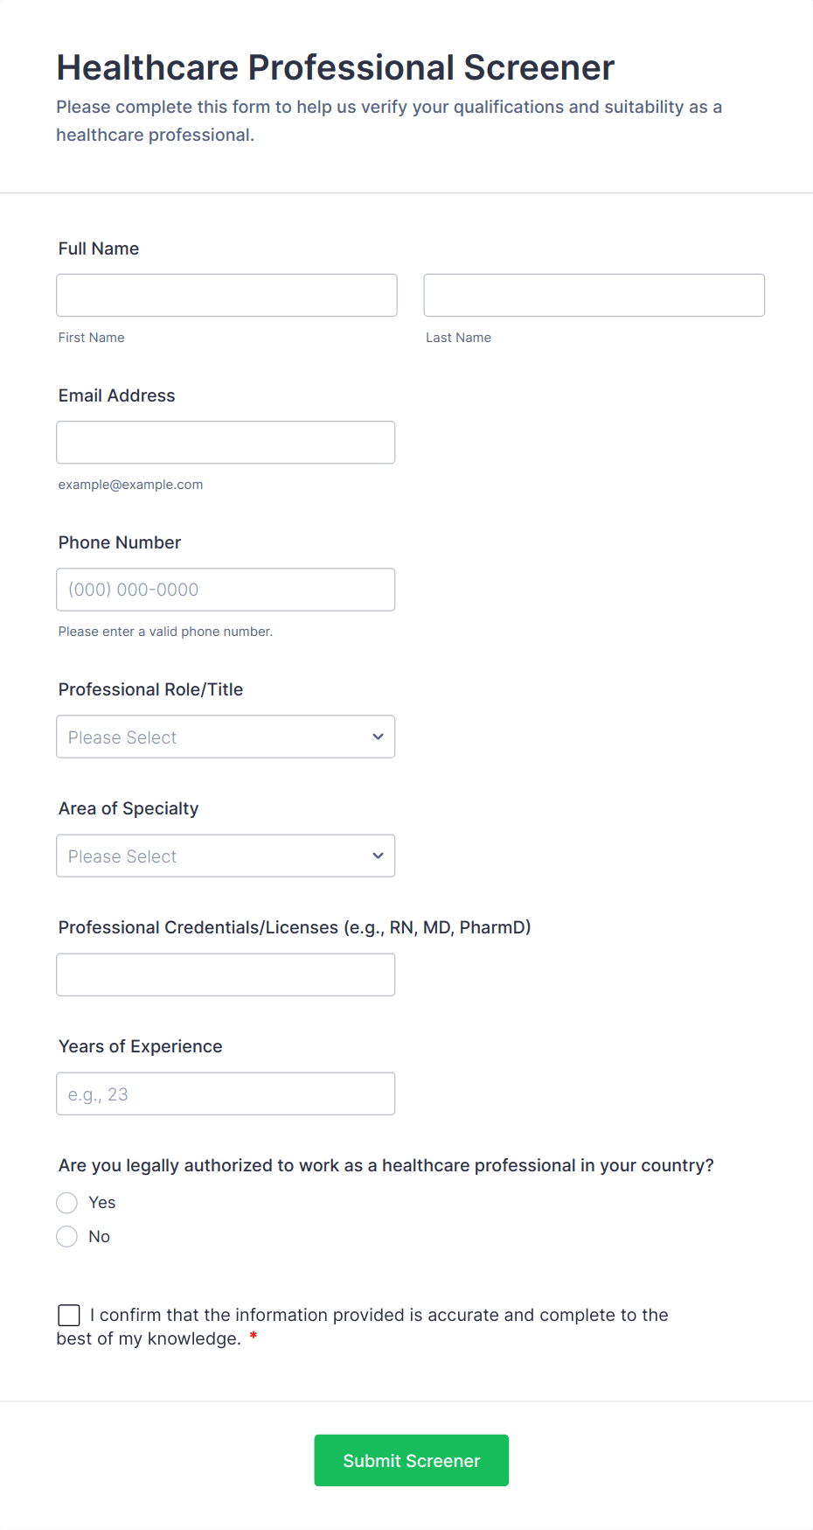
Task: Click the Professional Credentials/Licenses field
Action: (x=226, y=975)
